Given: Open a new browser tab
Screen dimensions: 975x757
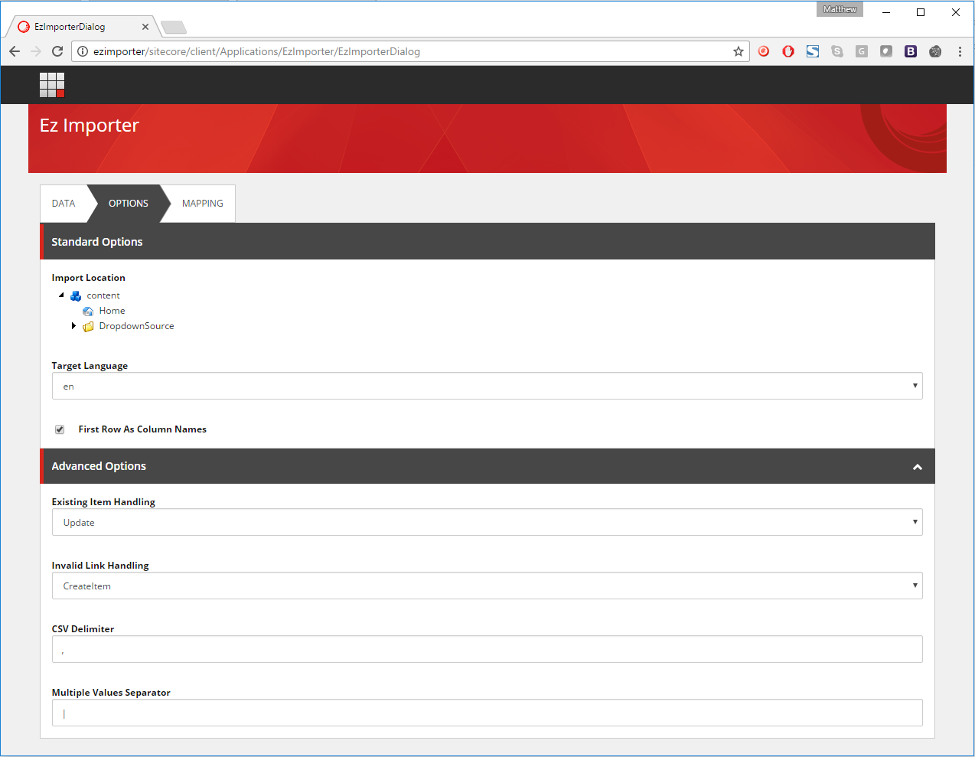Looking at the screenshot, I should [174, 28].
